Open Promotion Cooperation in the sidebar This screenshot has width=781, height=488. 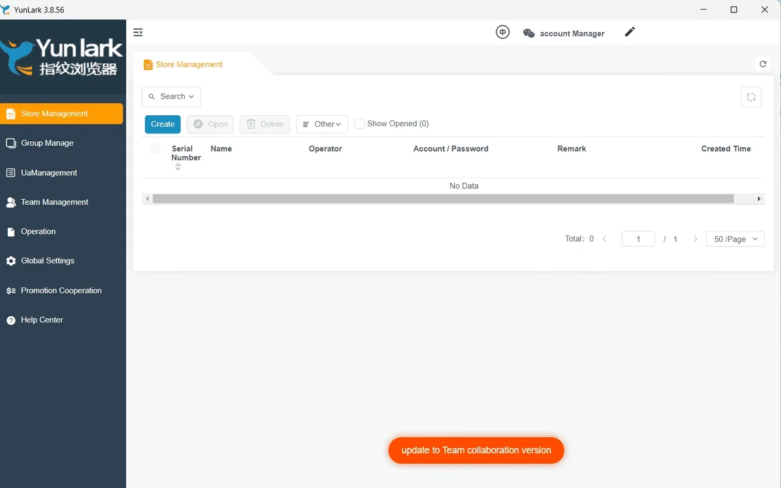click(x=61, y=291)
